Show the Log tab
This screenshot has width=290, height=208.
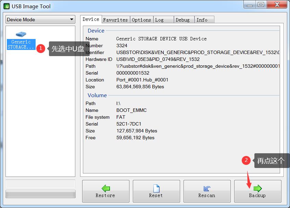[160, 20]
